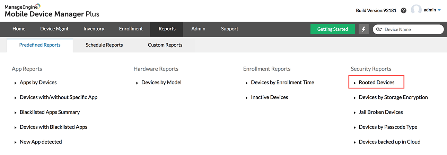Open the New App detected report

pos(41,142)
